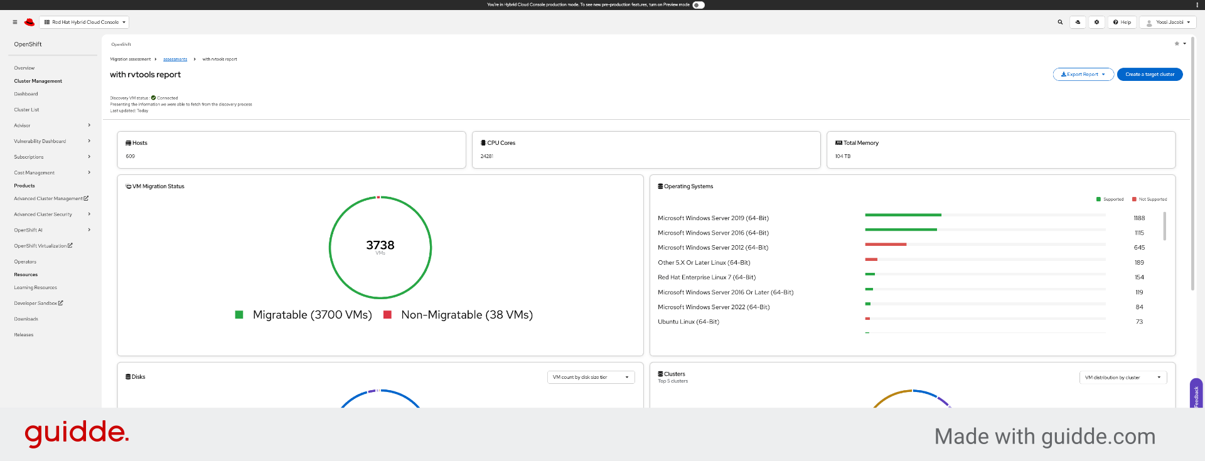
Task: Click the 1188 count value
Action: [1139, 218]
